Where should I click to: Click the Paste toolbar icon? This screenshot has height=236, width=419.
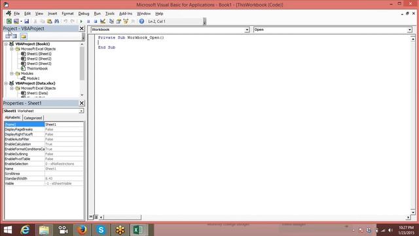pyautogui.click(x=50, y=21)
